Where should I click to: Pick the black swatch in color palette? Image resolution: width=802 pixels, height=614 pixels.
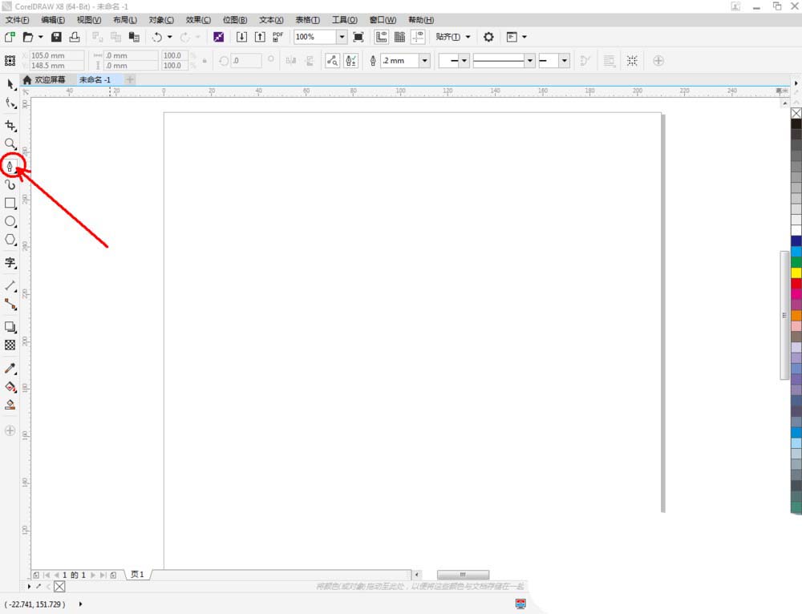point(796,123)
